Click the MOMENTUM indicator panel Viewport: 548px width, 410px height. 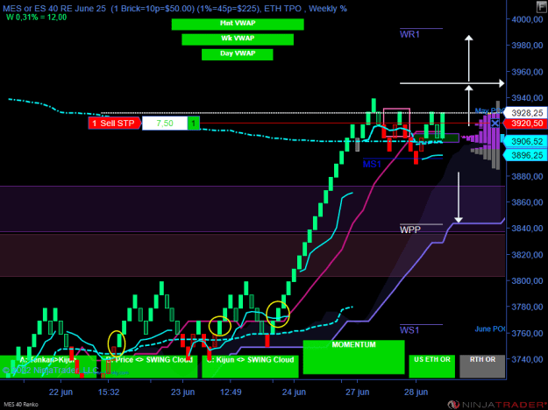tap(353, 357)
